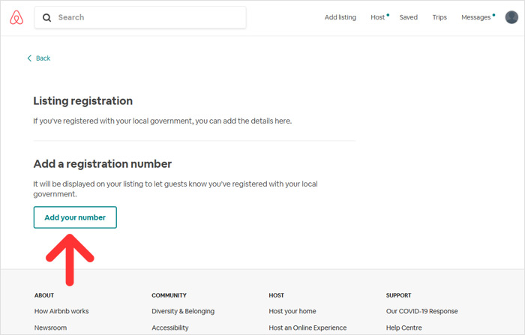
Task: Open the Accessibility footer link
Action: click(170, 328)
